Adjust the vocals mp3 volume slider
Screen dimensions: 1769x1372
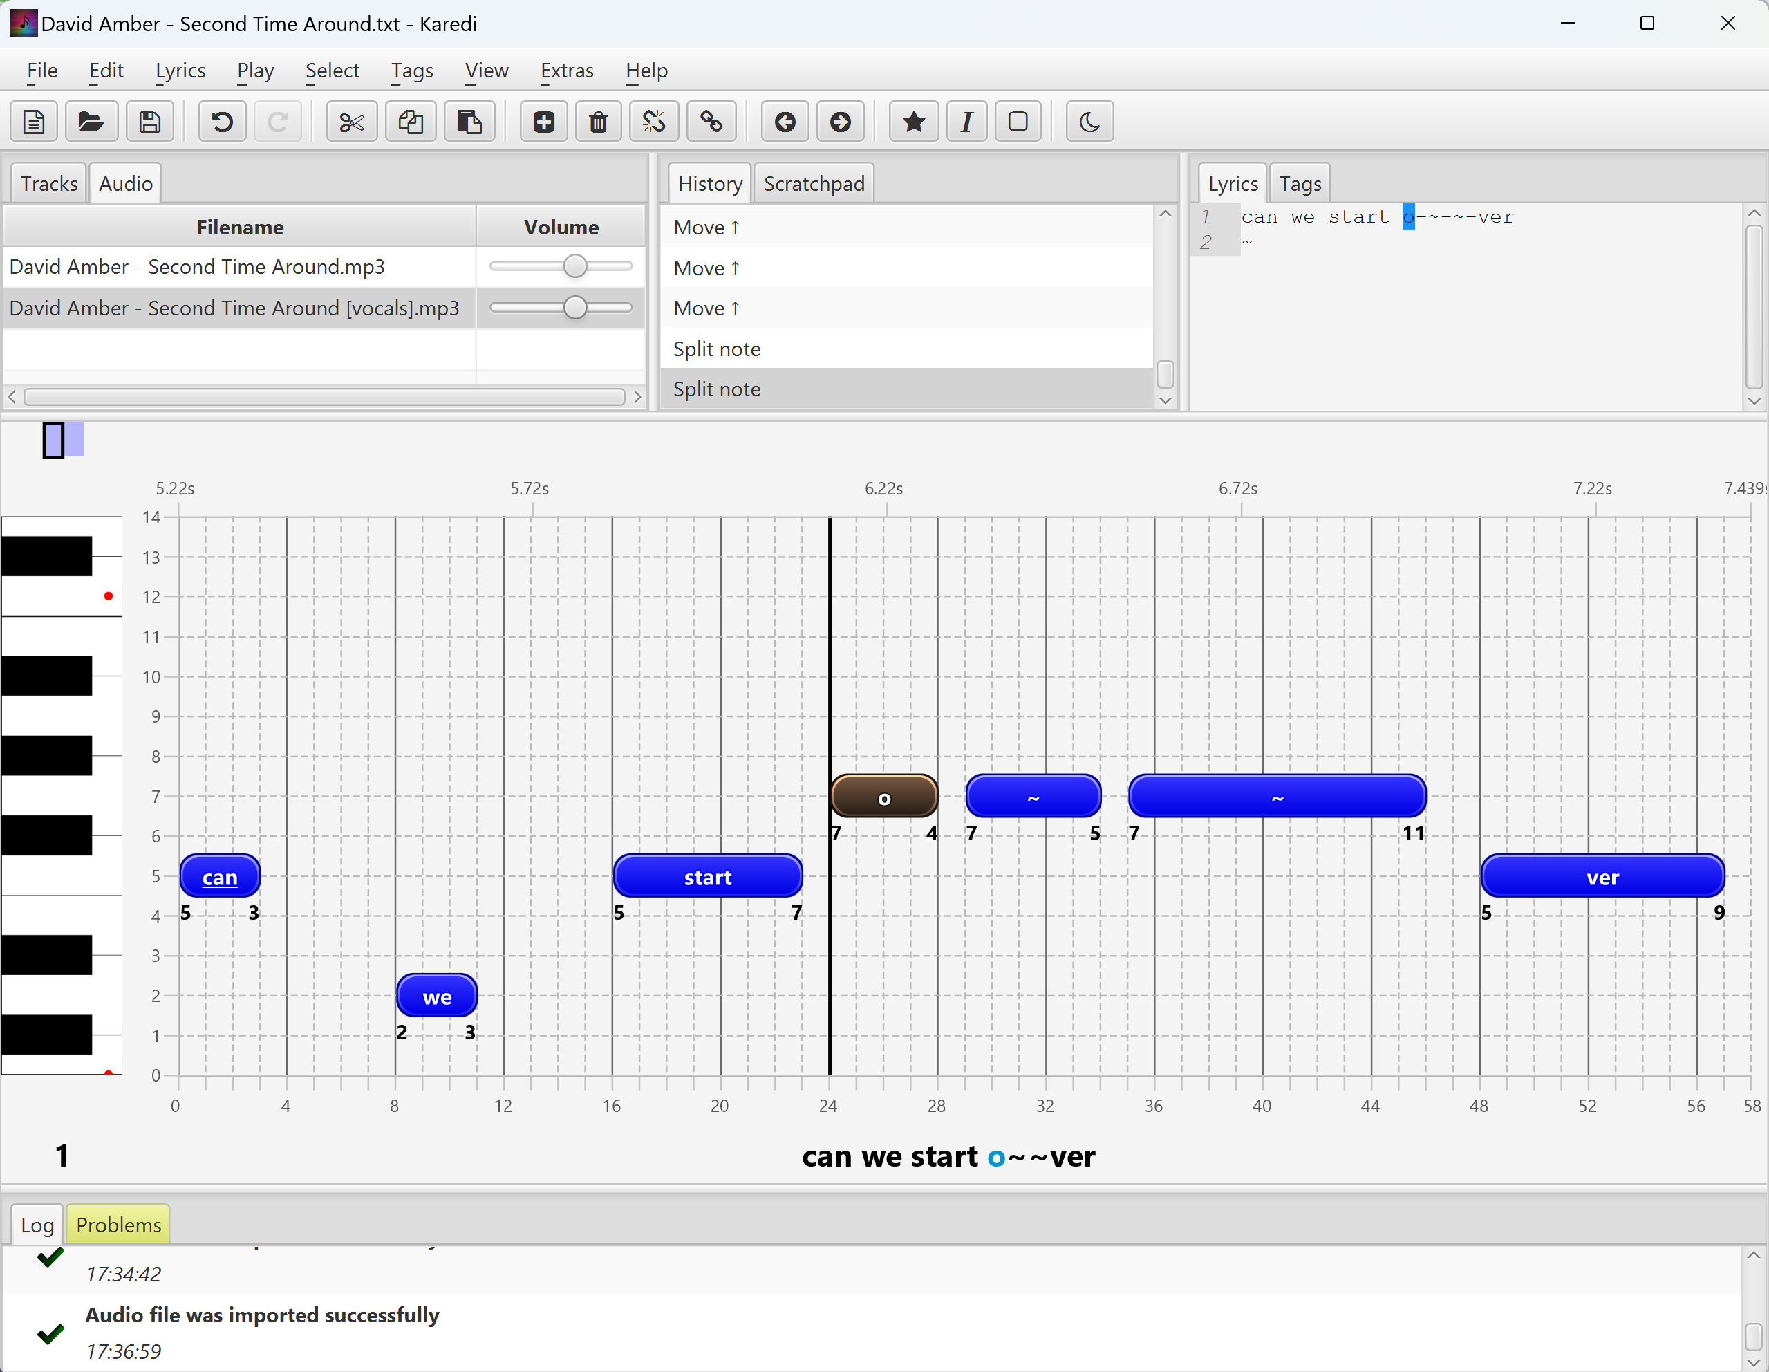click(x=574, y=308)
